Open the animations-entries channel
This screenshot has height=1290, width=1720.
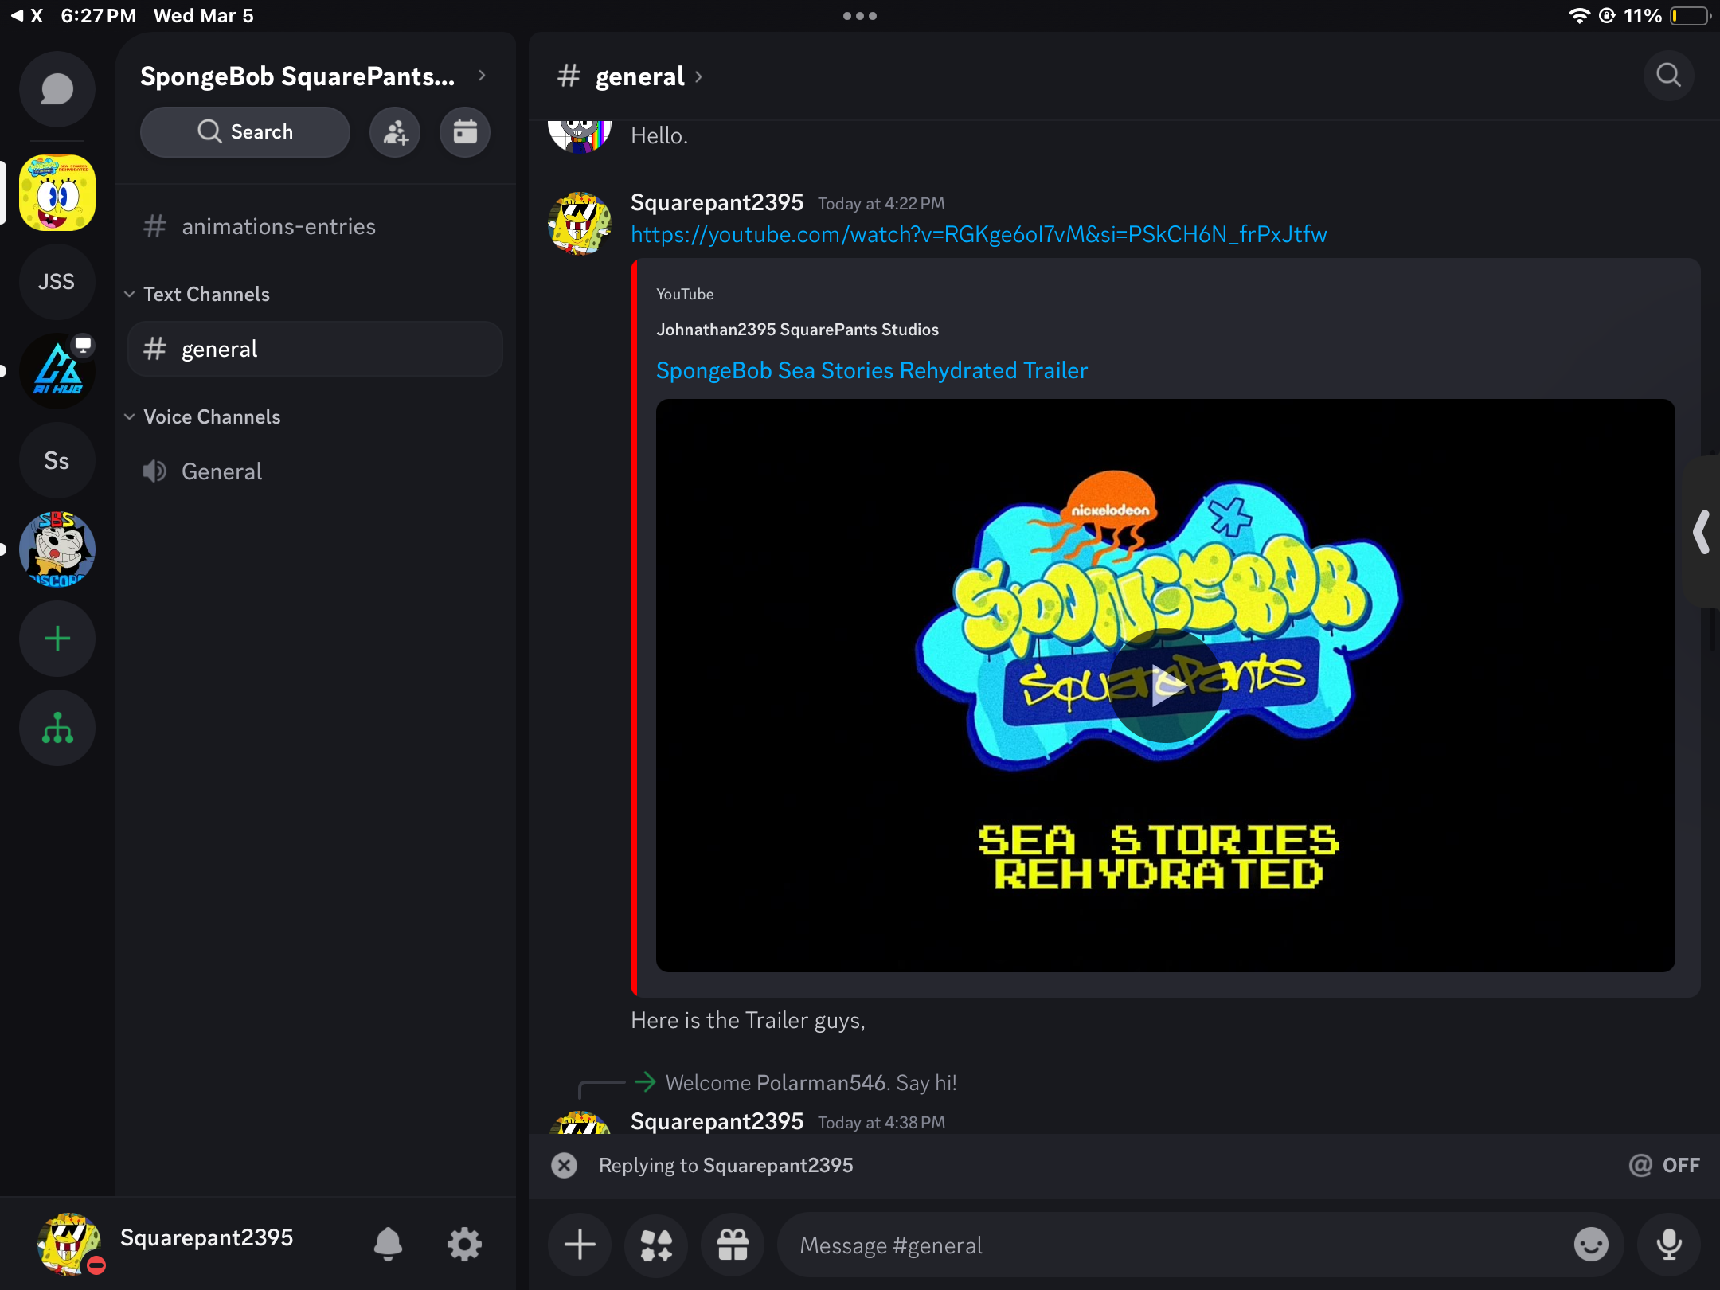pyautogui.click(x=315, y=226)
